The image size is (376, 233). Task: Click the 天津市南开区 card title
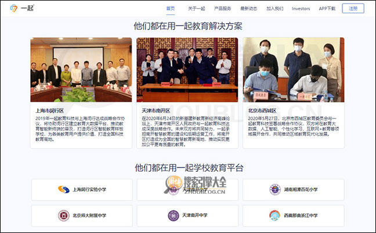point(156,110)
